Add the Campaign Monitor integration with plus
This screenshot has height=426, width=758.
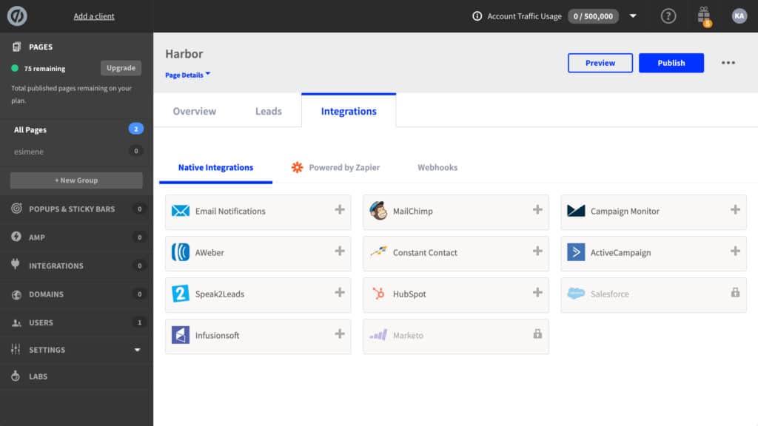tap(735, 209)
